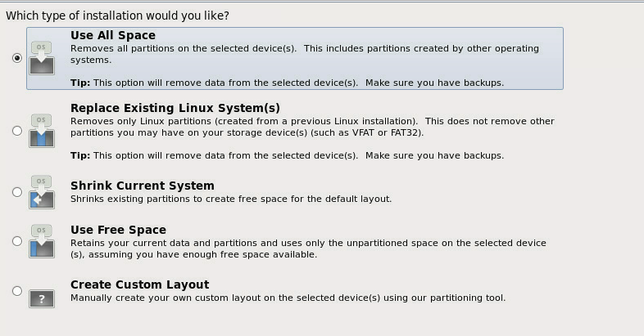
Task: Choose the Shrink Current System radio button
Action: point(17,192)
